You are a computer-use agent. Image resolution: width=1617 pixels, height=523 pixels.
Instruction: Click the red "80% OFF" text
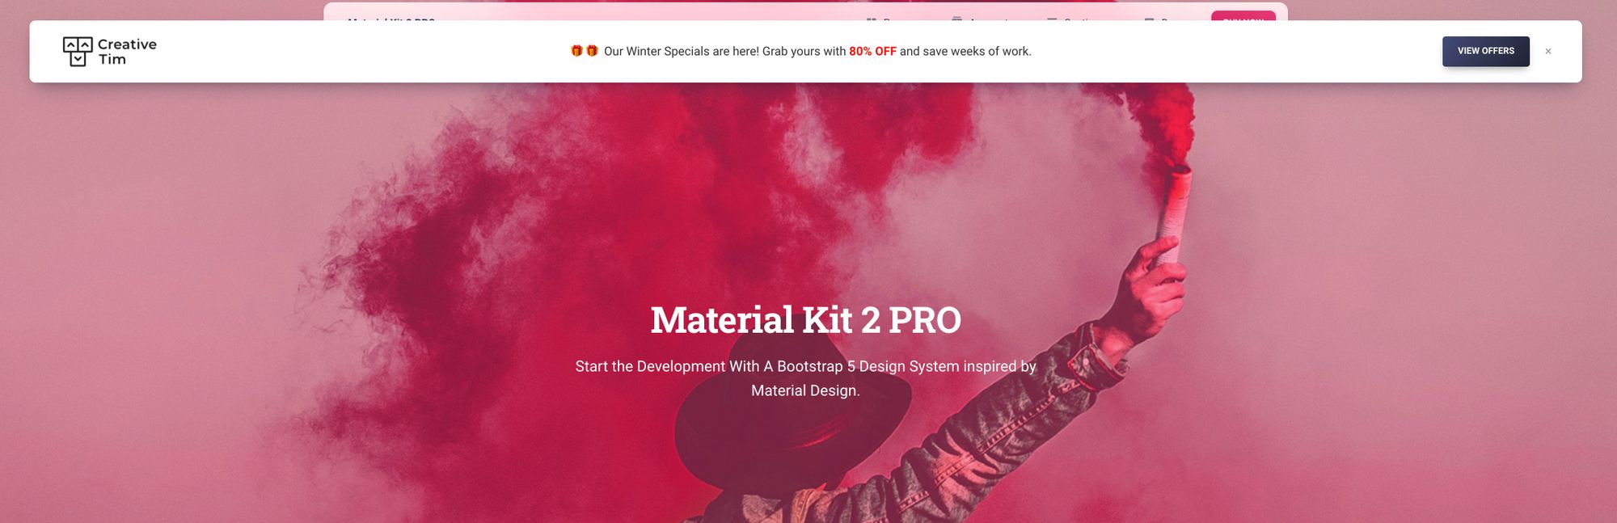(872, 51)
